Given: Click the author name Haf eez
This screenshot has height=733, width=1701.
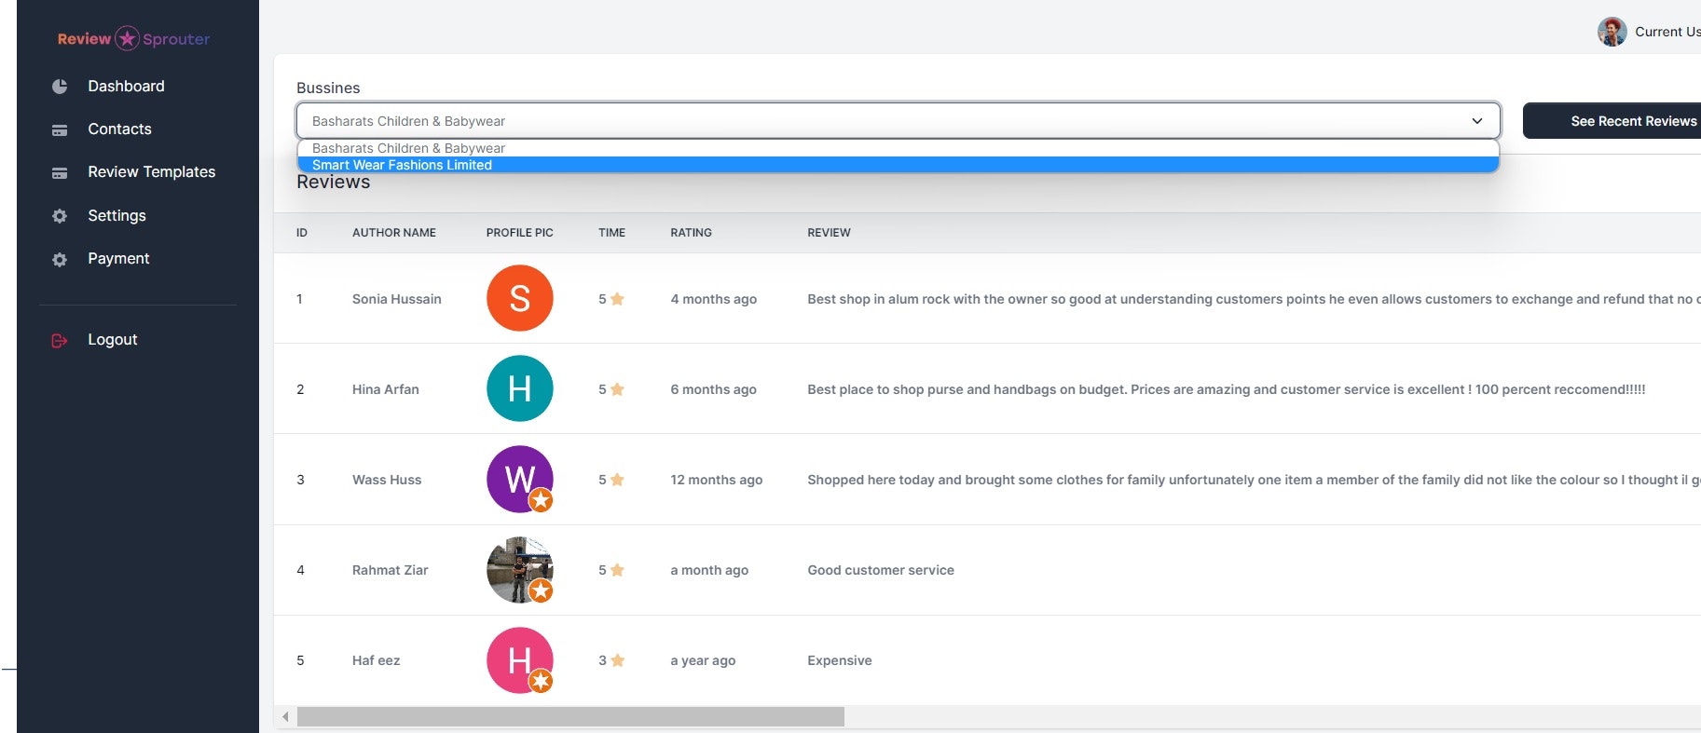Looking at the screenshot, I should 377,660.
